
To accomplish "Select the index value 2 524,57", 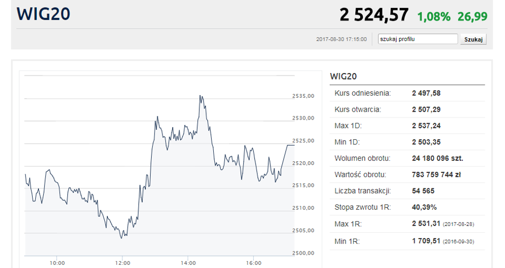I will [x=374, y=15].
